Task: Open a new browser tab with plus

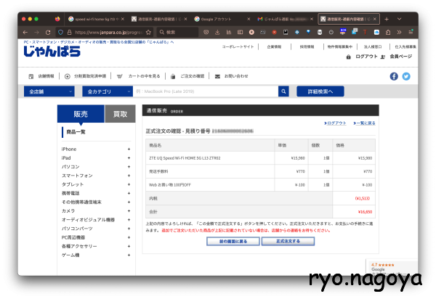Action: pos(387,18)
